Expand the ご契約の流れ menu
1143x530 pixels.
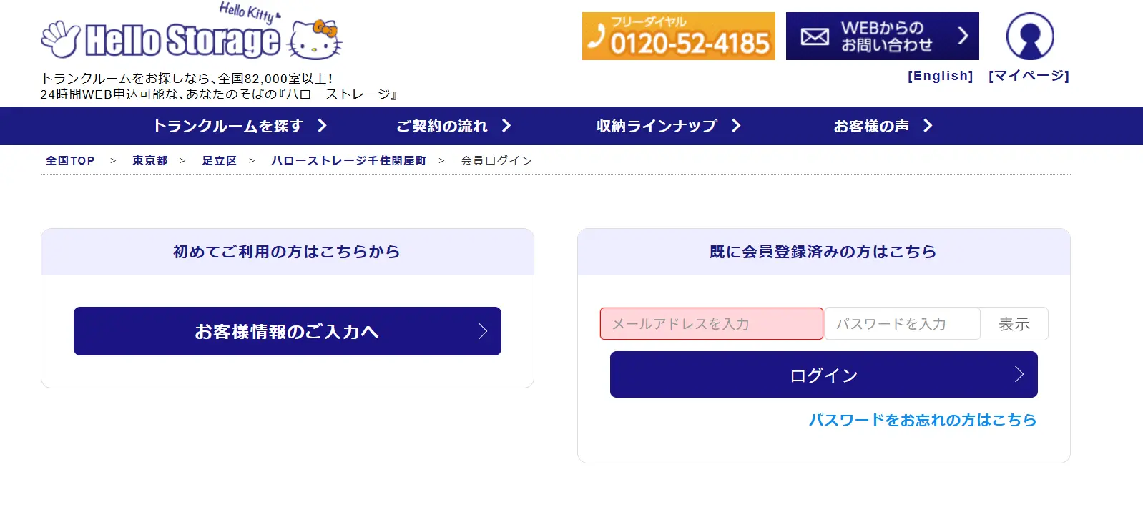pyautogui.click(x=453, y=126)
